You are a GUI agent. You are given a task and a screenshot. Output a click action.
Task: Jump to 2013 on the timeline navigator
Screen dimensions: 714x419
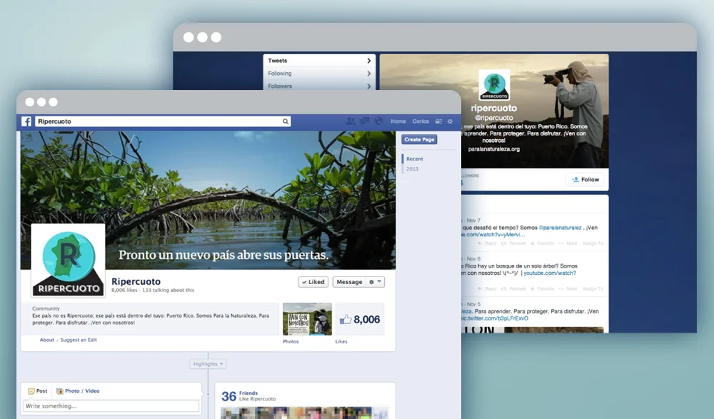pyautogui.click(x=412, y=169)
